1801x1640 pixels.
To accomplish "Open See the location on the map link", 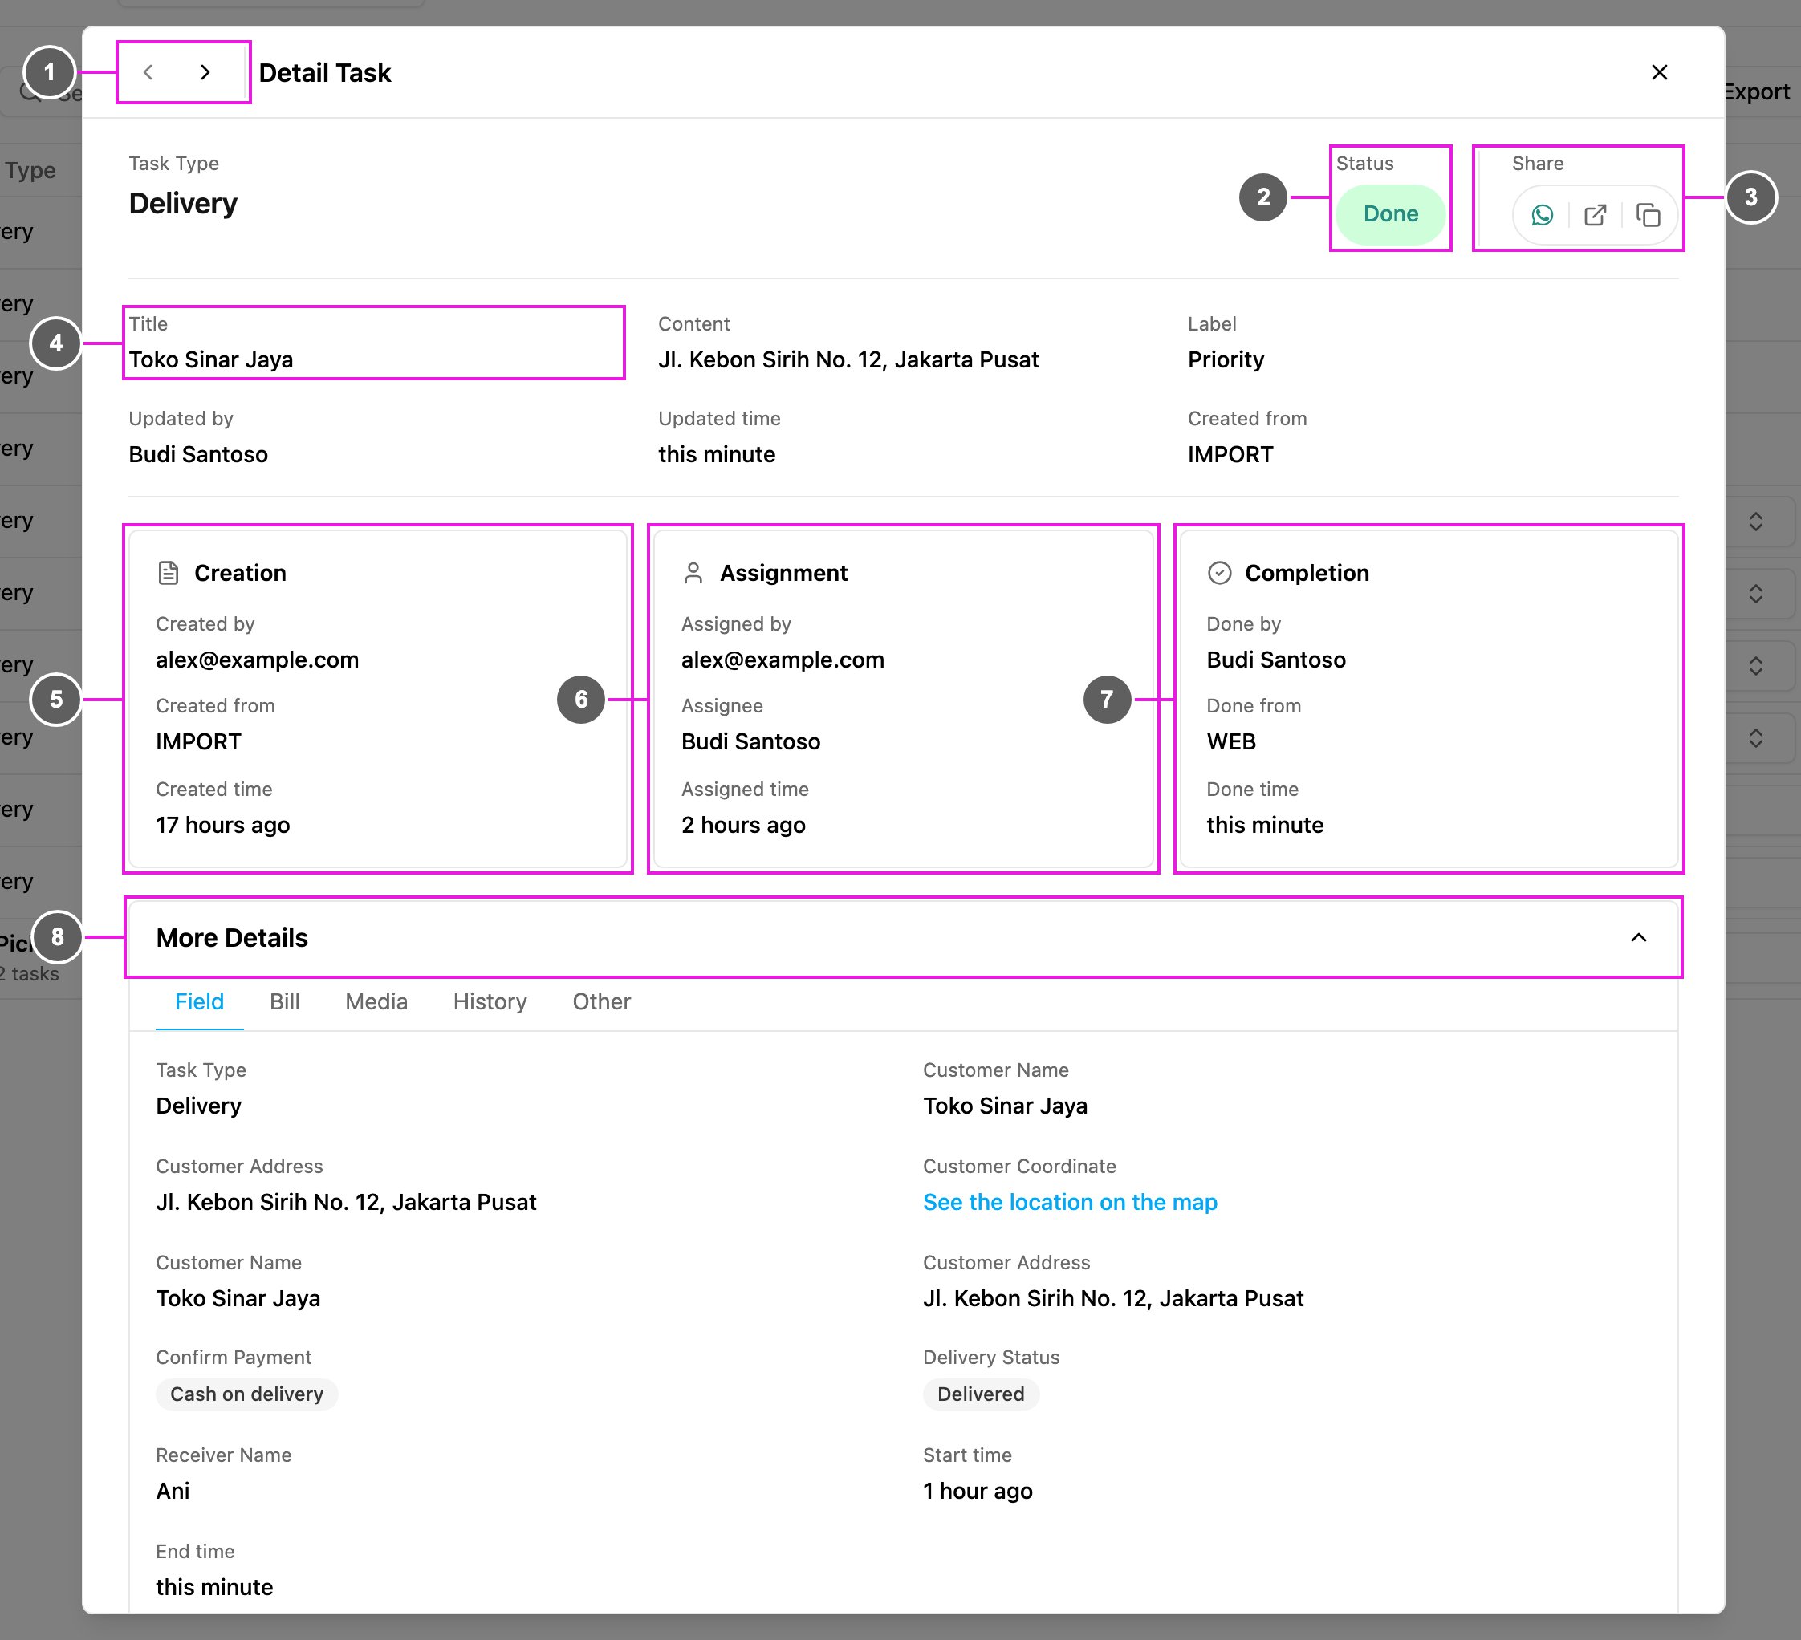I will (1069, 1202).
